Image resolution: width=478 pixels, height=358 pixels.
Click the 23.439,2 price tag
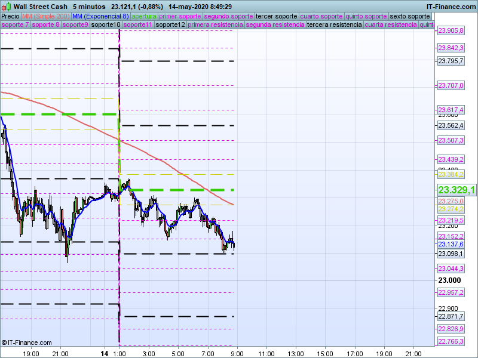click(451, 159)
